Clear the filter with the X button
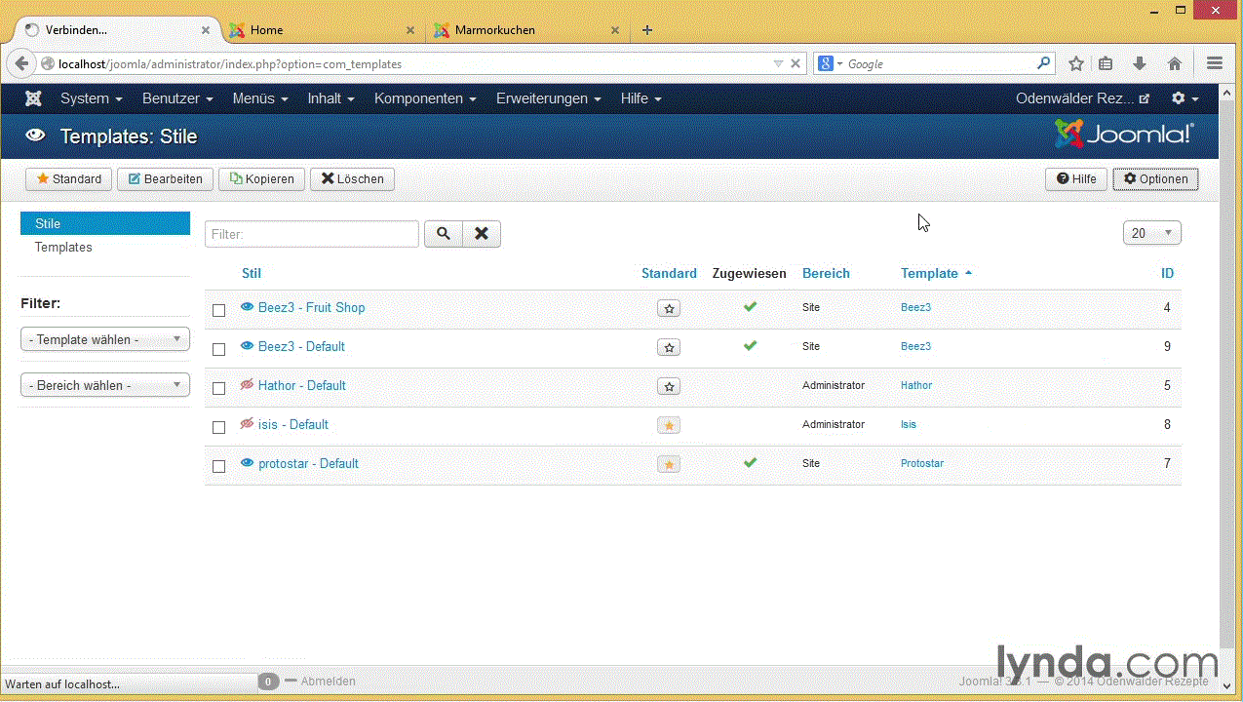This screenshot has height=702, width=1243. coord(481,234)
